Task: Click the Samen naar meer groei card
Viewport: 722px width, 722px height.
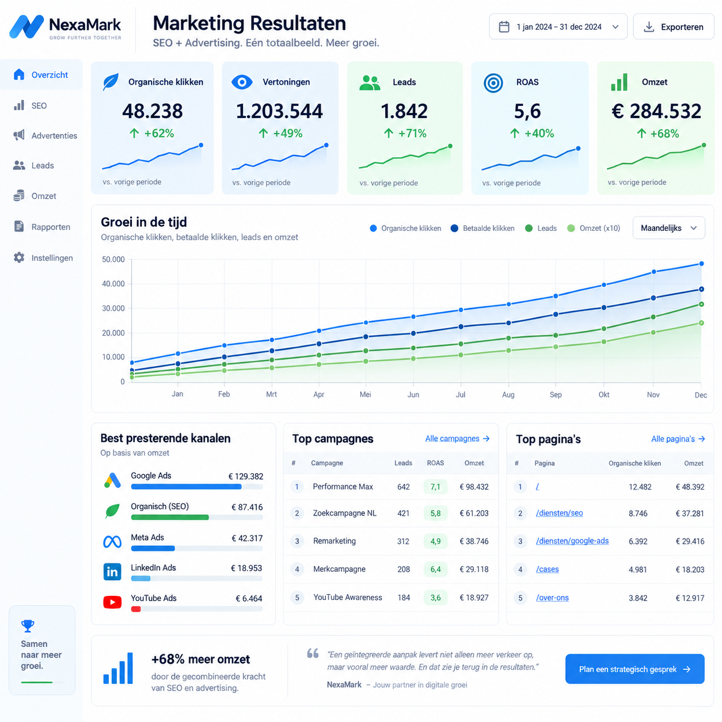Action: pos(42,650)
